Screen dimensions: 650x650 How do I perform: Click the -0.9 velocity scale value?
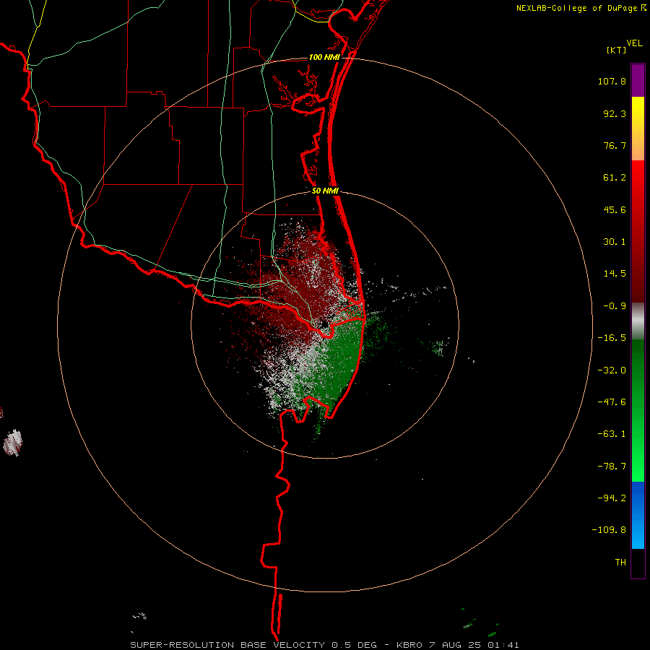pos(615,306)
